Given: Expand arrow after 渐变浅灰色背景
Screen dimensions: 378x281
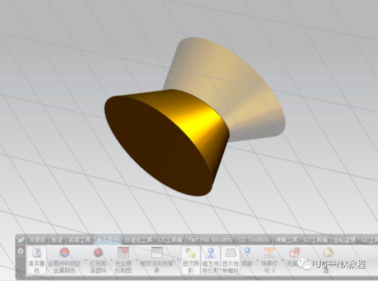Looking at the screenshot, I should coord(178,260).
